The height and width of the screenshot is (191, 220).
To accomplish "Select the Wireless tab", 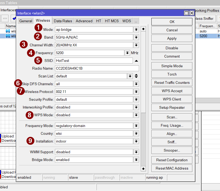I will [x=43, y=20].
